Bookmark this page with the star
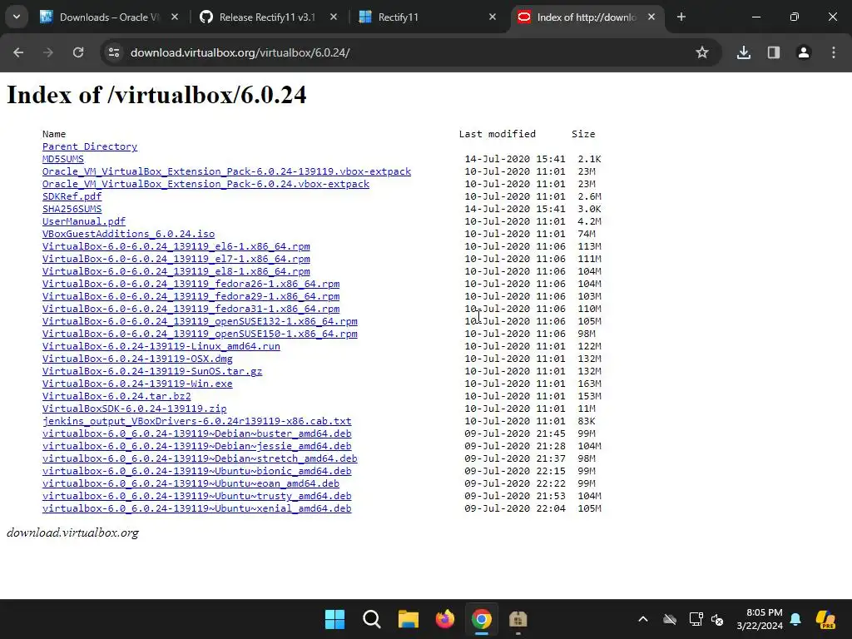The height and width of the screenshot is (639, 852). pyautogui.click(x=702, y=52)
